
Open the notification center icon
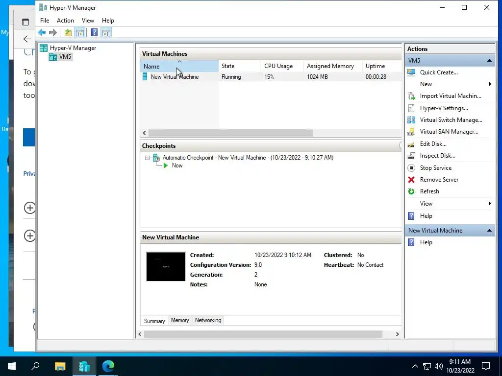point(486,366)
